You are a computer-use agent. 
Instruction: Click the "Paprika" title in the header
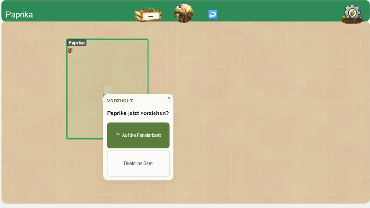19,15
